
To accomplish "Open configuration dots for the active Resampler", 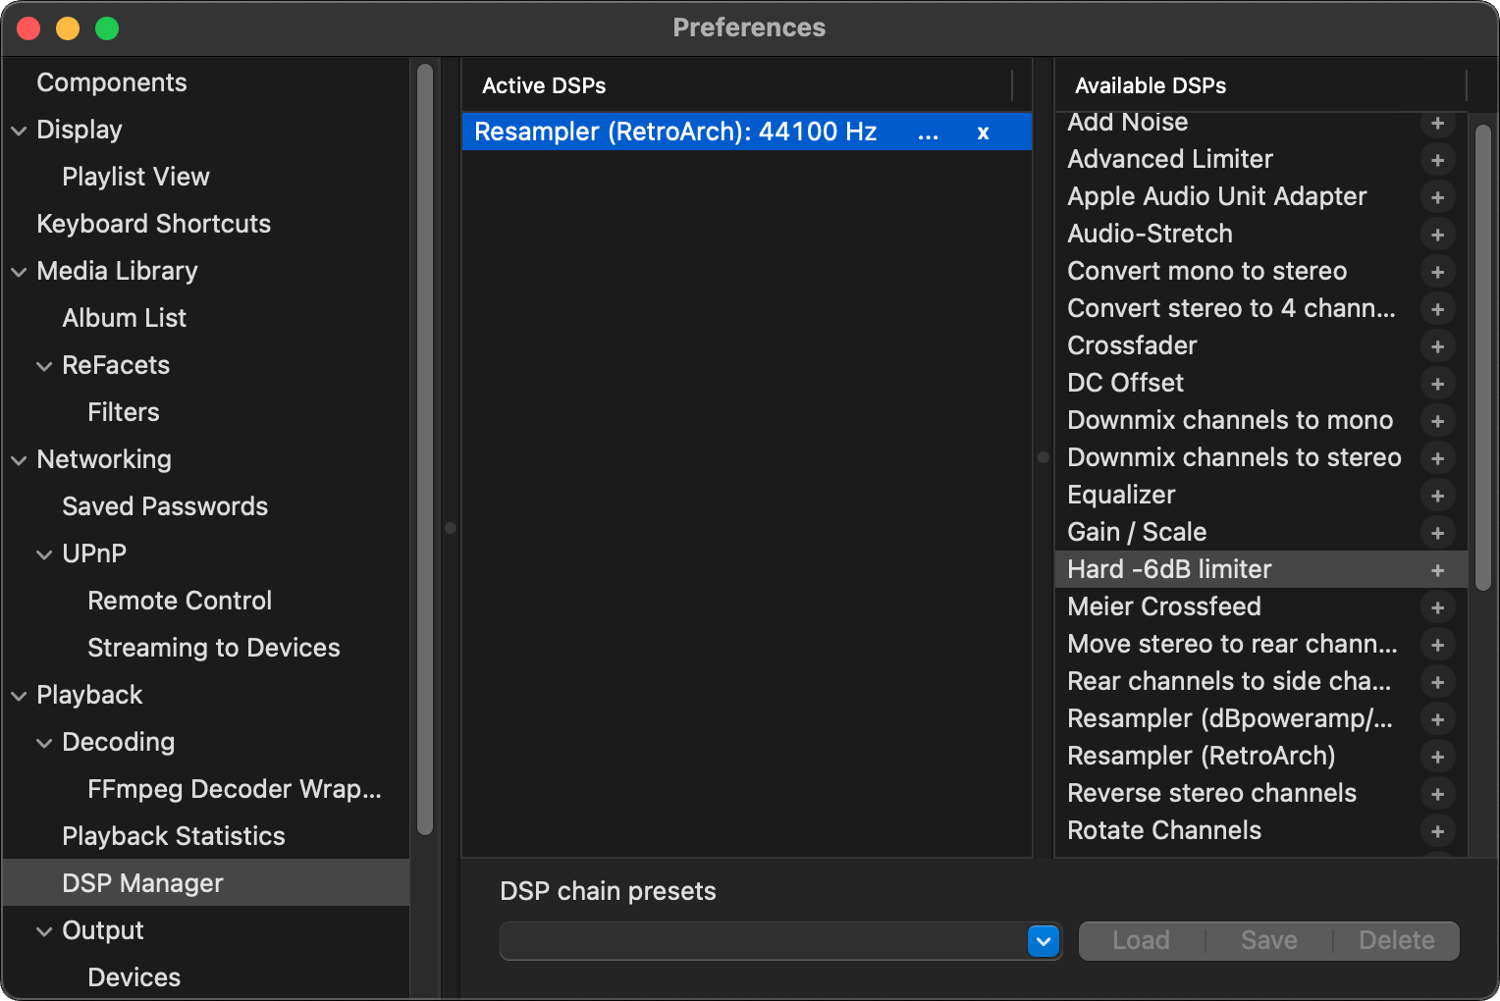I will [x=928, y=132].
